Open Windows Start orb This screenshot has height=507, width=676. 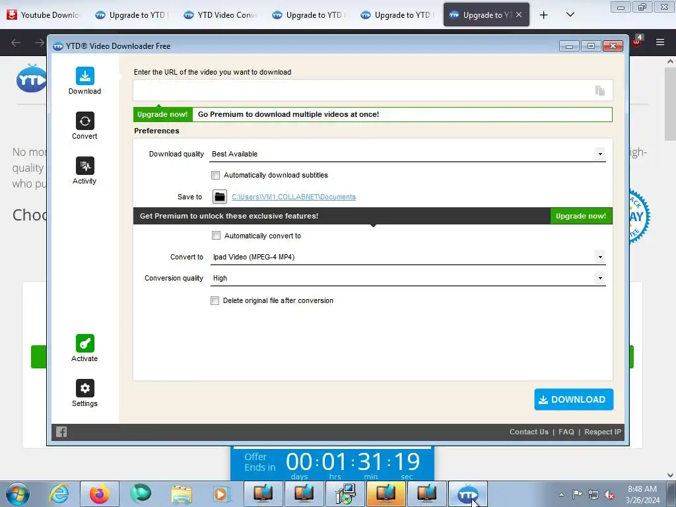[18, 494]
